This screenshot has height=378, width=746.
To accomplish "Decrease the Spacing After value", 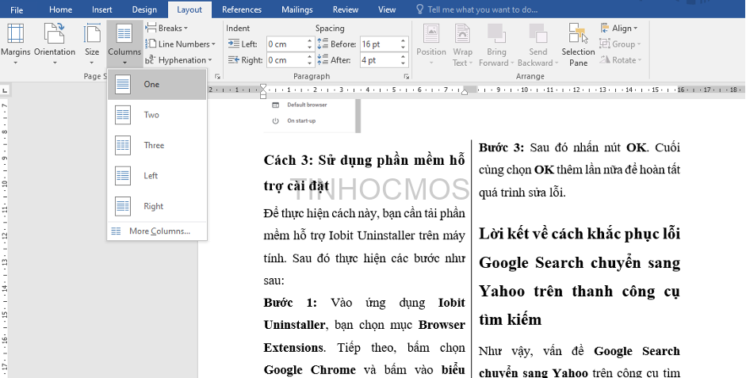I will (x=404, y=63).
